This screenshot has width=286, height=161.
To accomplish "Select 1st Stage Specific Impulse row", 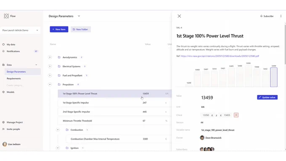I will pyautogui.click(x=115, y=103).
